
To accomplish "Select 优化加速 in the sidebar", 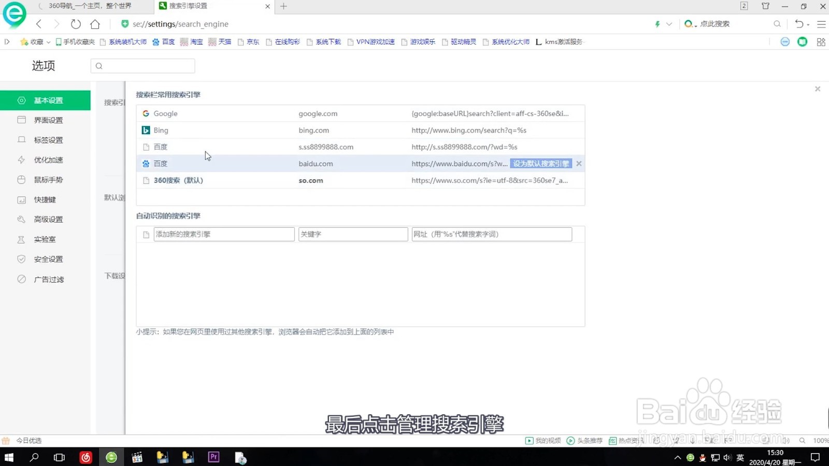I will click(x=45, y=160).
